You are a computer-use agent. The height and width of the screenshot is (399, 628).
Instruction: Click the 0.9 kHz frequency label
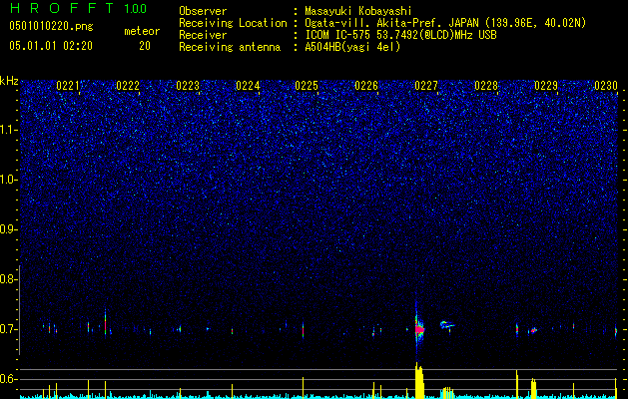coord(9,229)
